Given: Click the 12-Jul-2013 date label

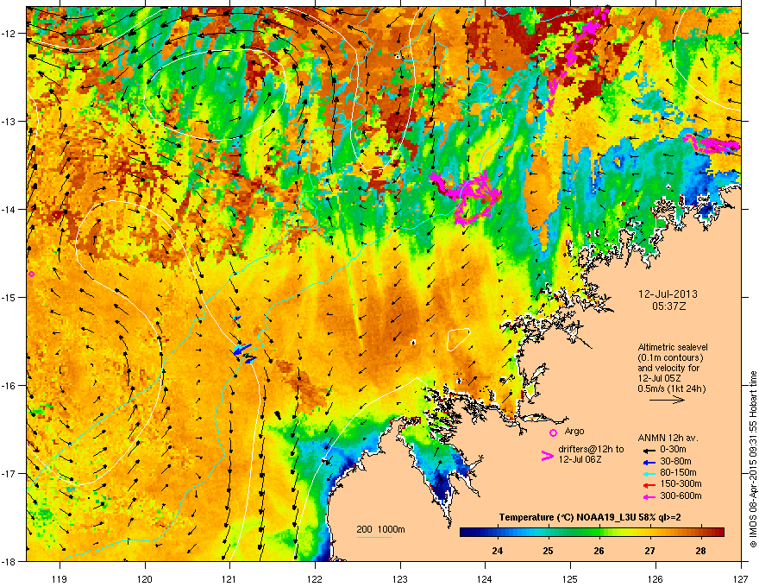Looking at the screenshot, I should coord(668,294).
